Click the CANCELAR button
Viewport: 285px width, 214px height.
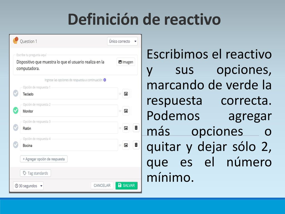(x=102, y=185)
